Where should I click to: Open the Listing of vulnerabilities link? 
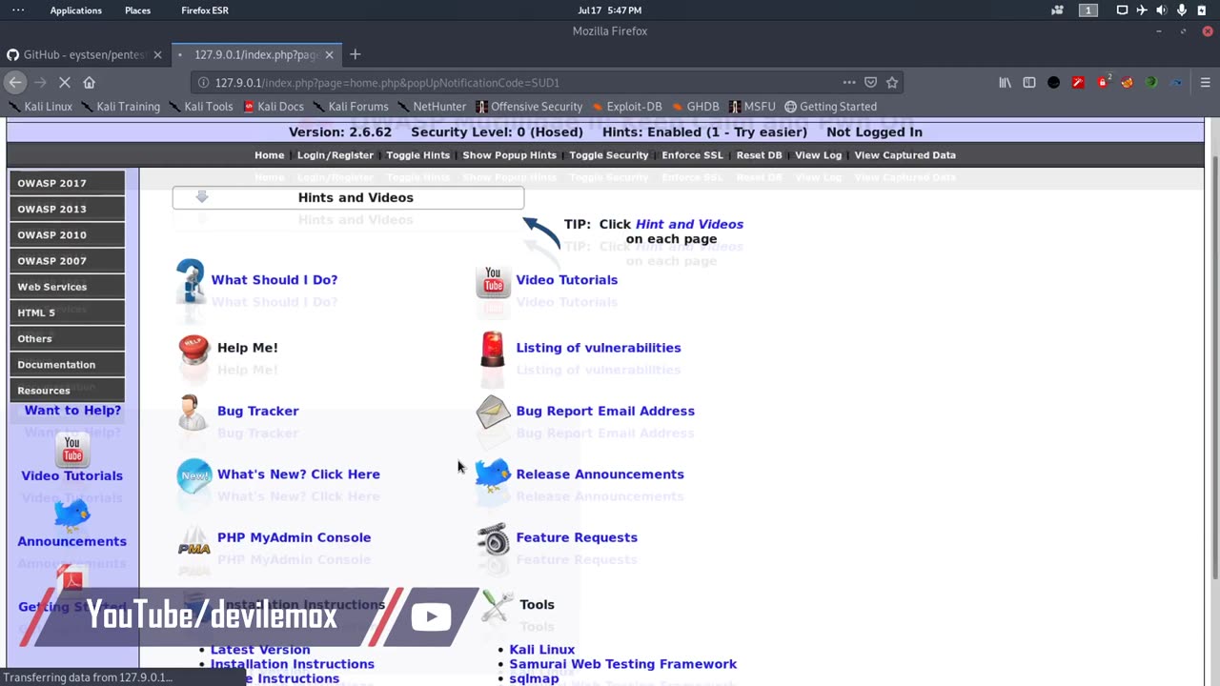coord(599,348)
